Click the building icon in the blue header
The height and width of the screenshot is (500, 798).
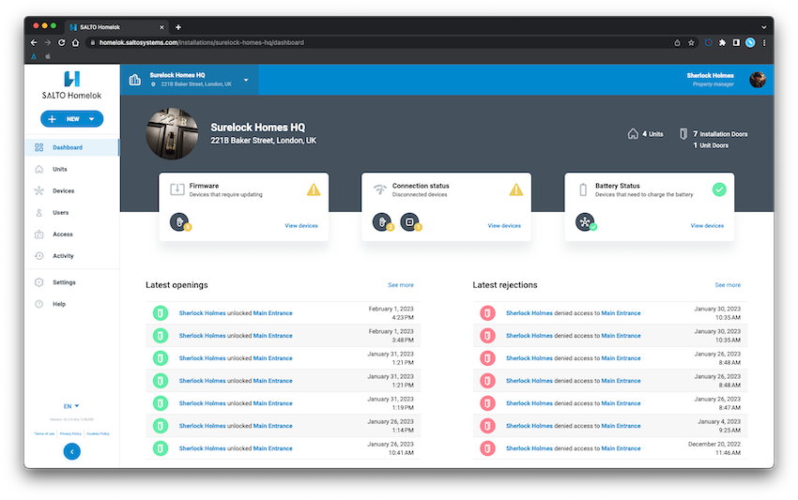pos(135,80)
